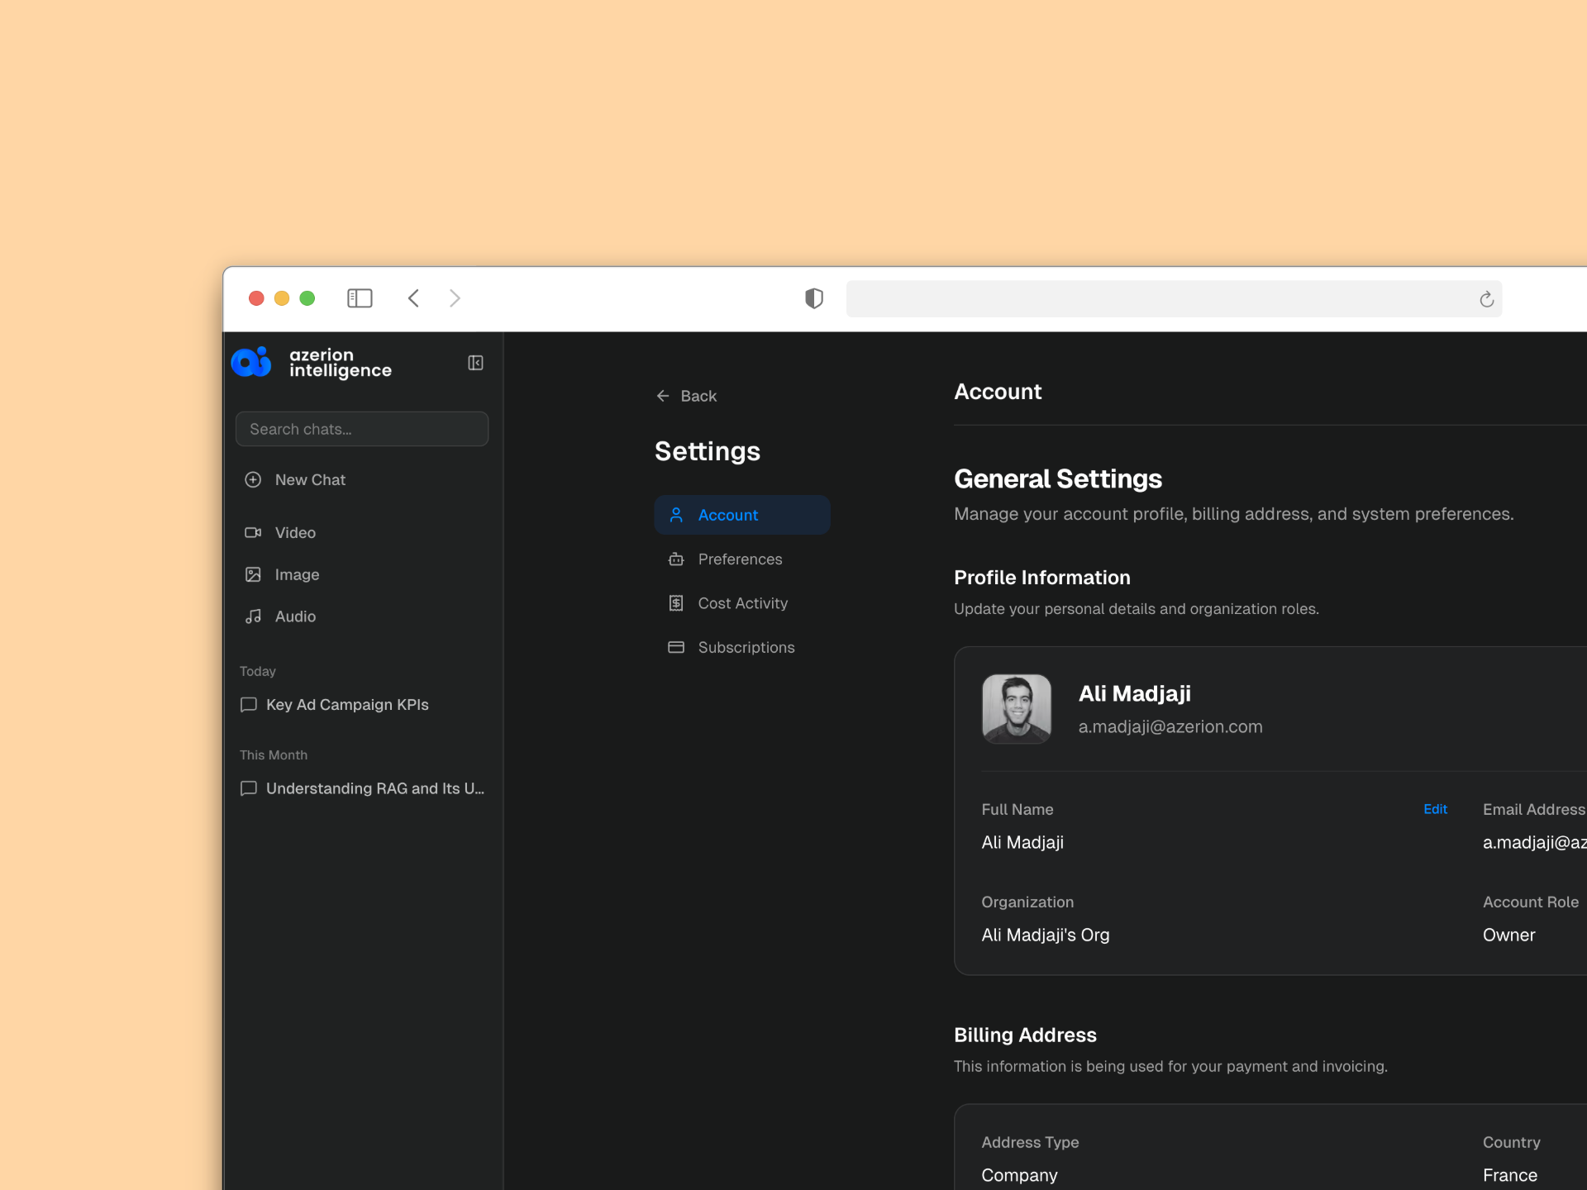Click the Search chats input field
Screen dimensions: 1587x1190
point(361,429)
